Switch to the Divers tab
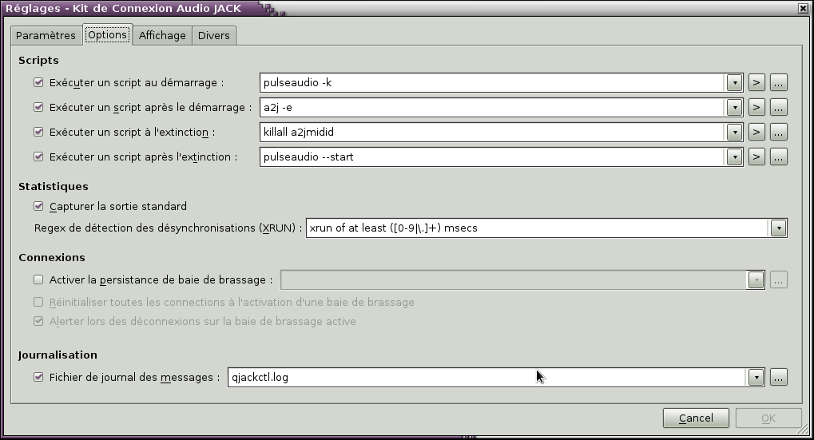Image resolution: width=814 pixels, height=440 pixels. (x=214, y=35)
